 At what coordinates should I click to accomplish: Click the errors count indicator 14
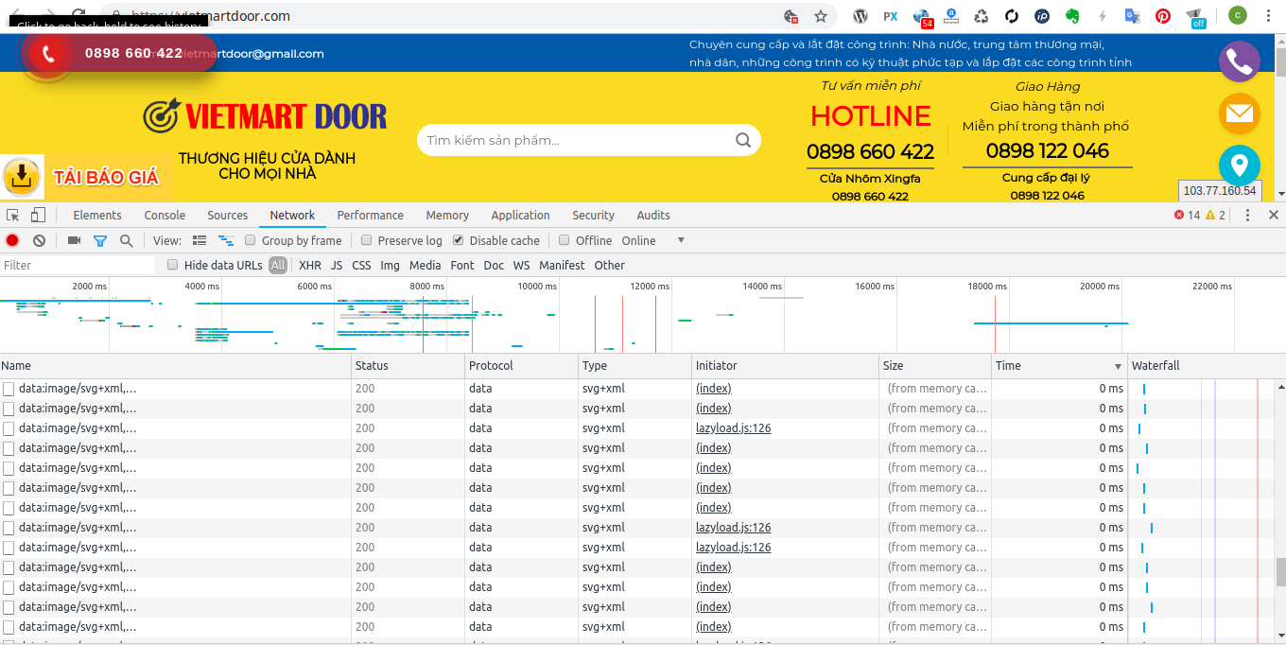(1187, 216)
